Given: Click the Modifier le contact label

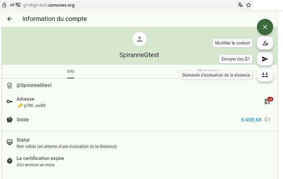Looking at the screenshot, I should click(x=232, y=43).
